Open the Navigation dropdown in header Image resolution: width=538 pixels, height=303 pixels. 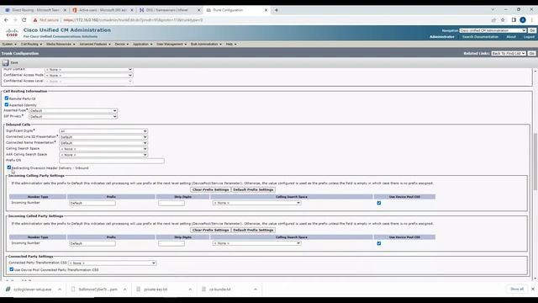(493, 30)
